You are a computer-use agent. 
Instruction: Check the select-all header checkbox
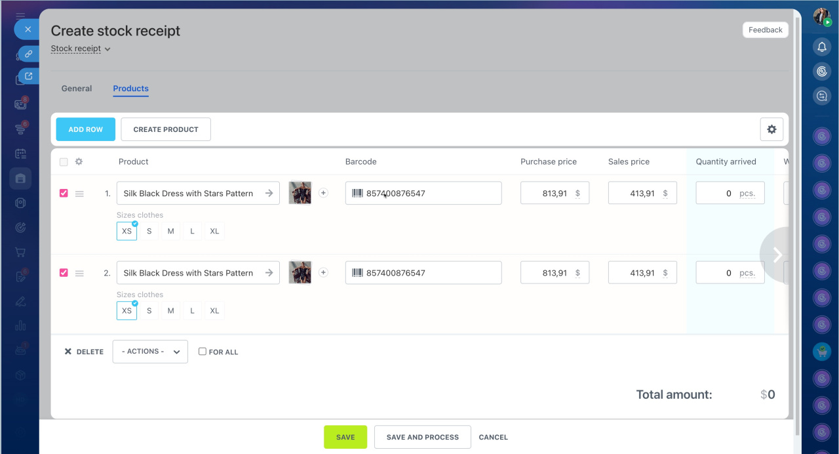pos(64,162)
